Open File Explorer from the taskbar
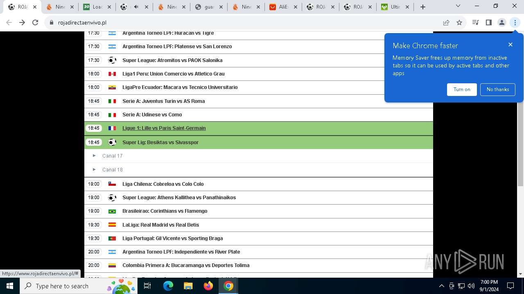Viewport: 524px width, 294px height. coord(188,286)
